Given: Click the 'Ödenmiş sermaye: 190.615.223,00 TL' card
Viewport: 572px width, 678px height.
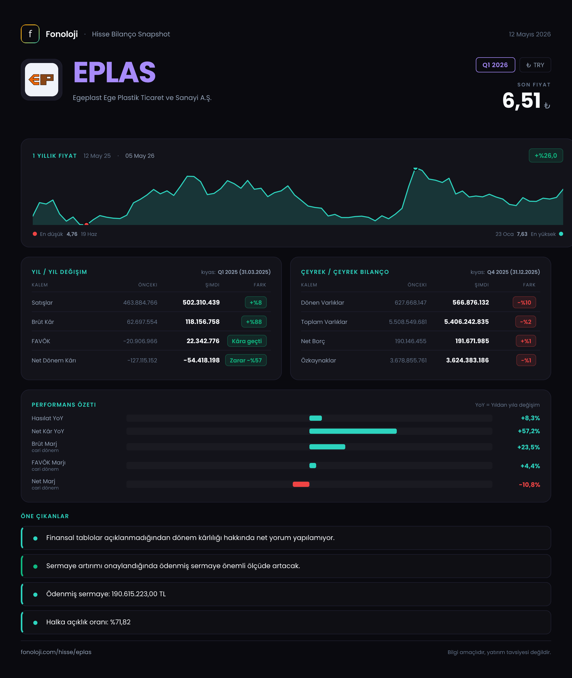Looking at the screenshot, I should coord(286,594).
